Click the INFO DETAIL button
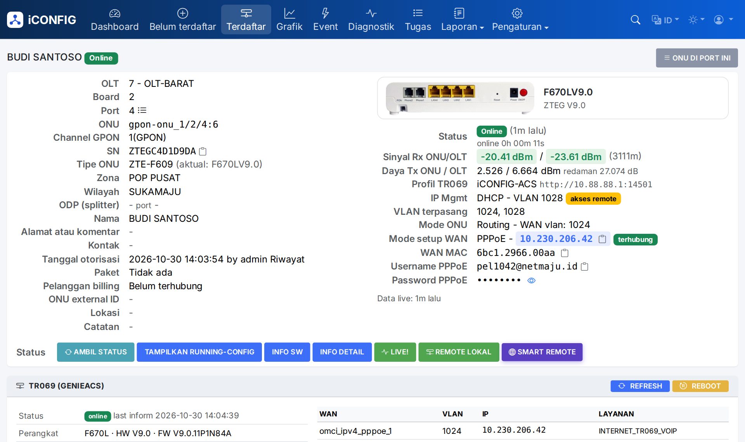This screenshot has height=442, width=745. point(342,352)
